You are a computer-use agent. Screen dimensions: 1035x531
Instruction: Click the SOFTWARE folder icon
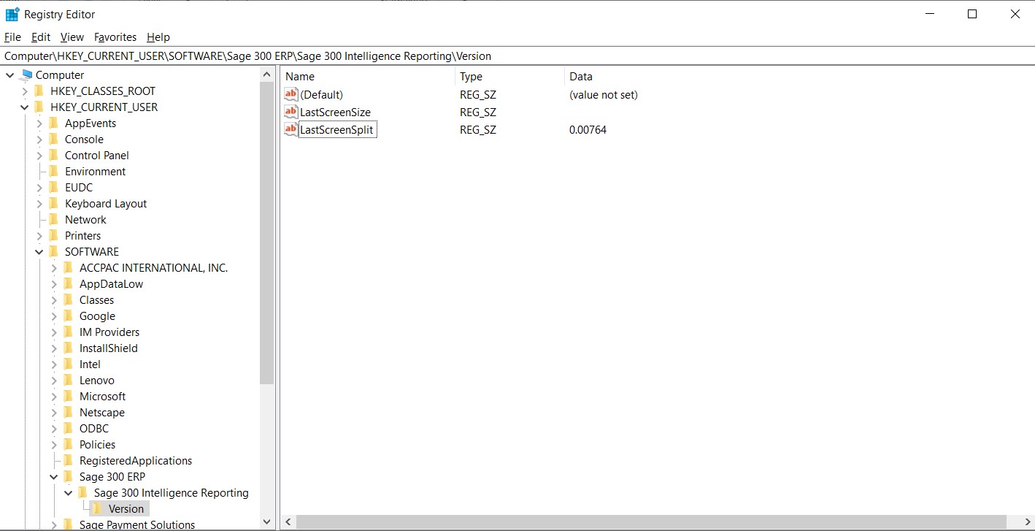54,251
